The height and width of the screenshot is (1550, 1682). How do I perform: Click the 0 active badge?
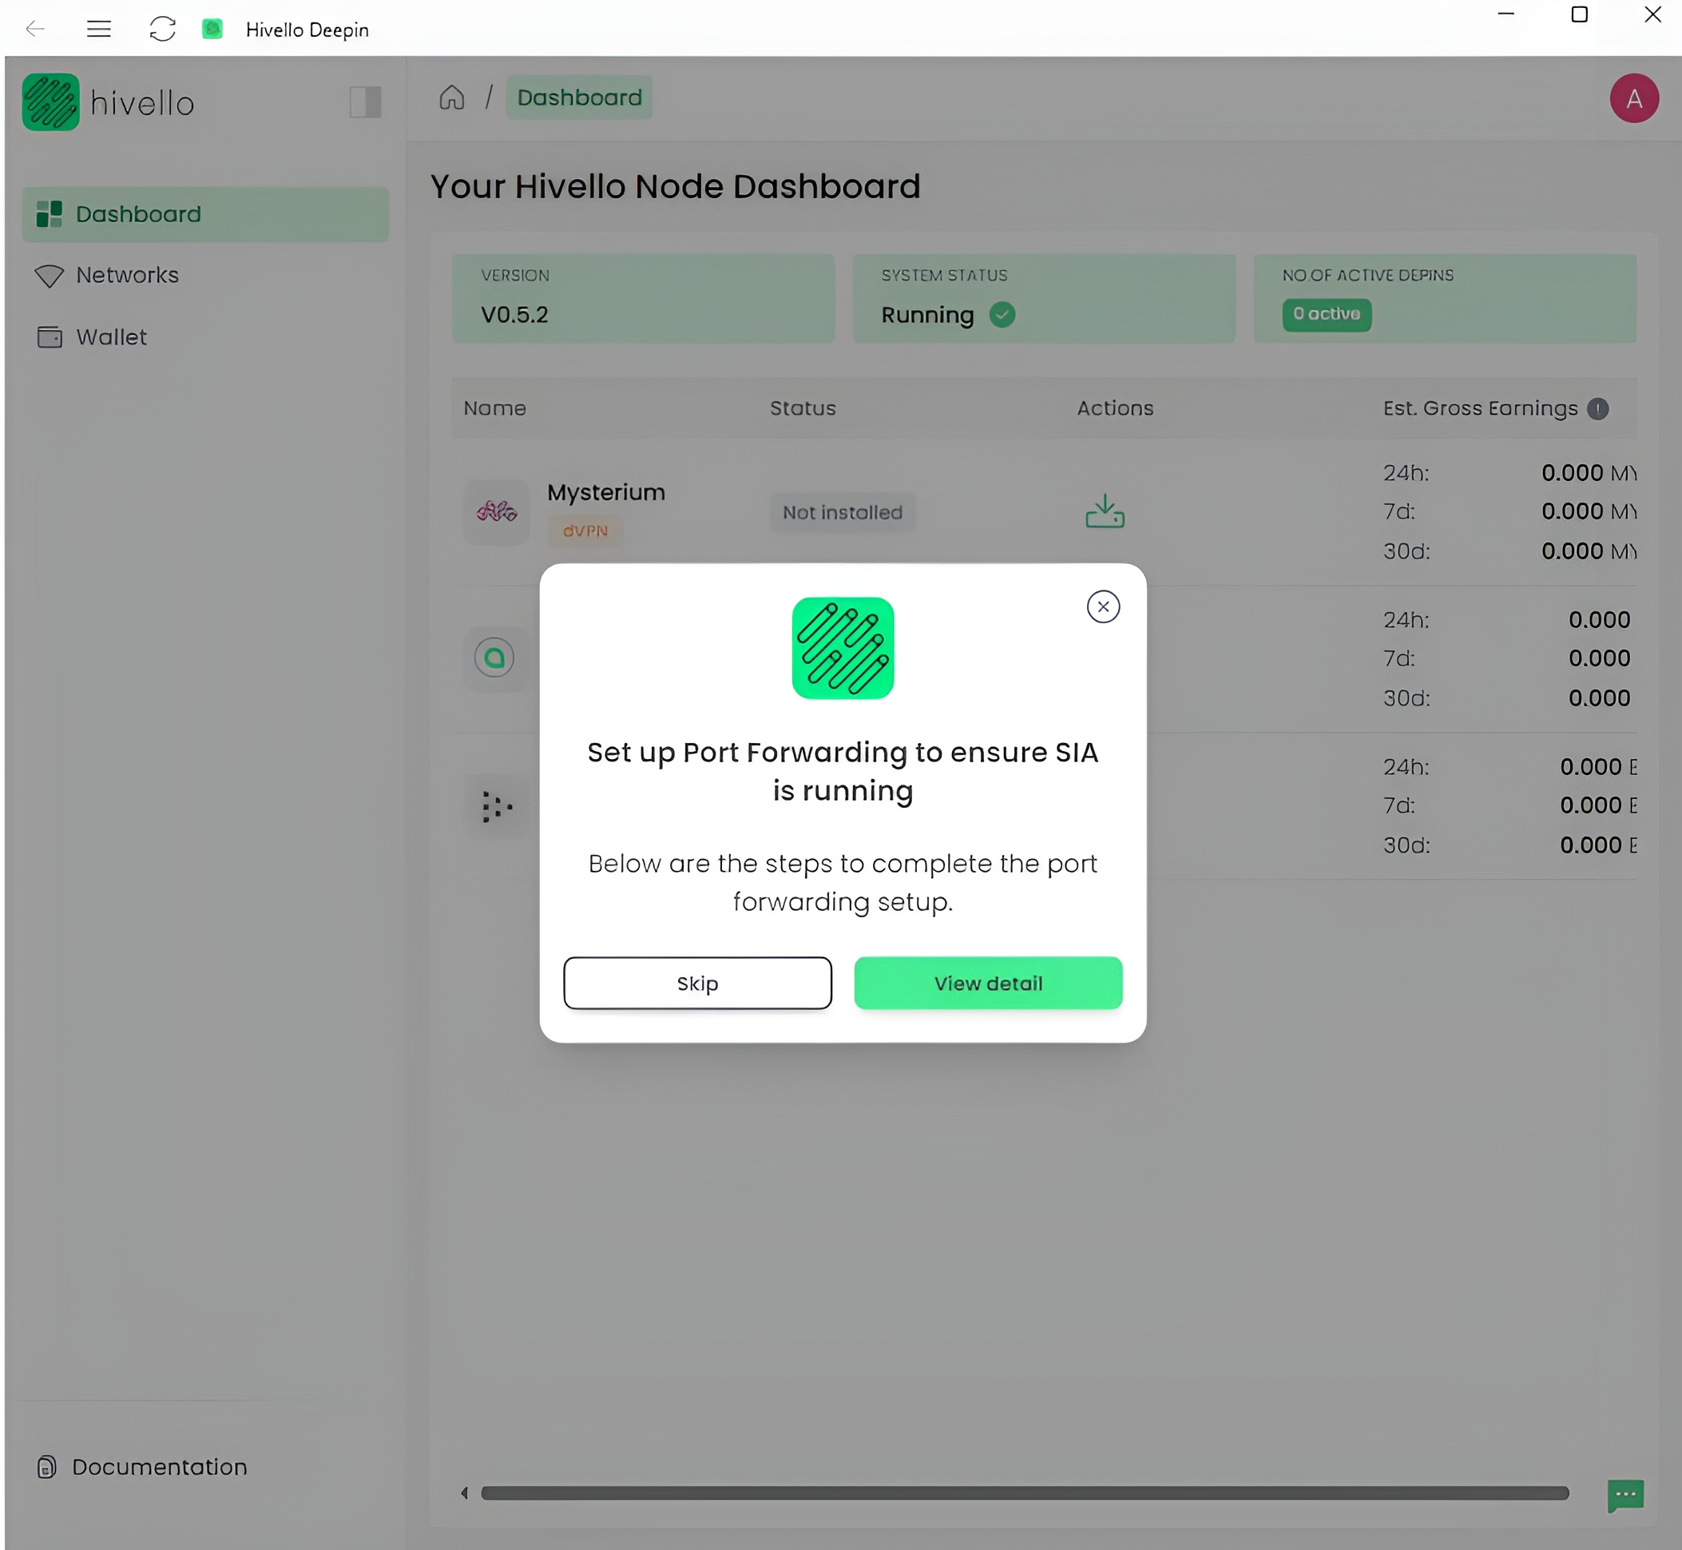tap(1327, 315)
